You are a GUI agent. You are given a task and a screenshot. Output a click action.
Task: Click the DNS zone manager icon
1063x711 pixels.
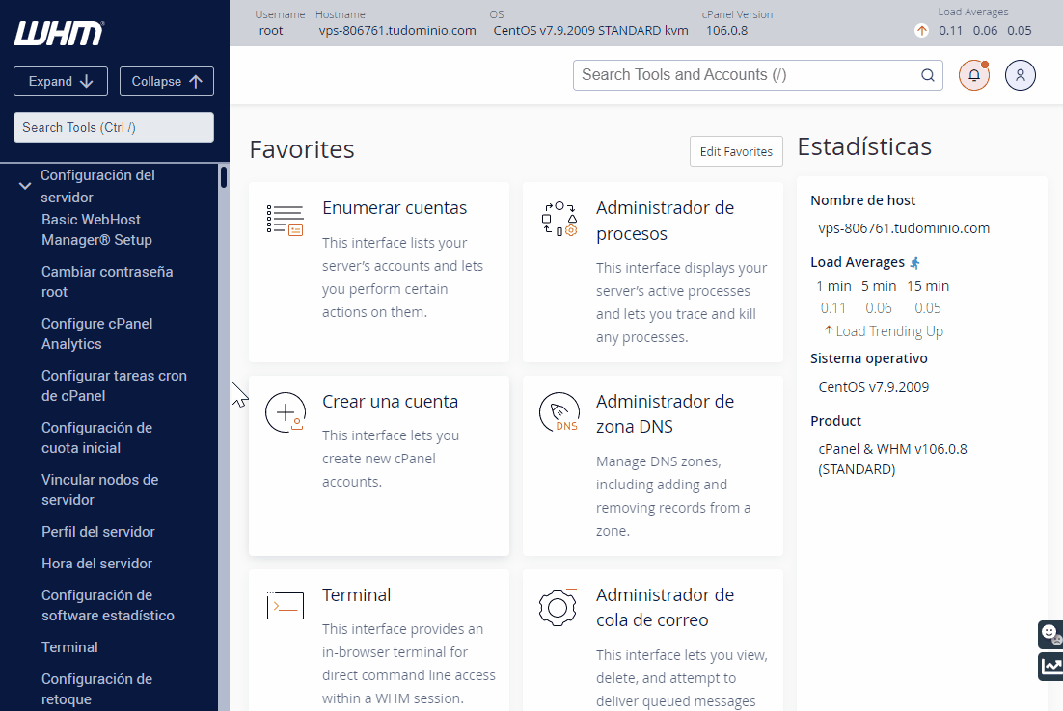(559, 412)
